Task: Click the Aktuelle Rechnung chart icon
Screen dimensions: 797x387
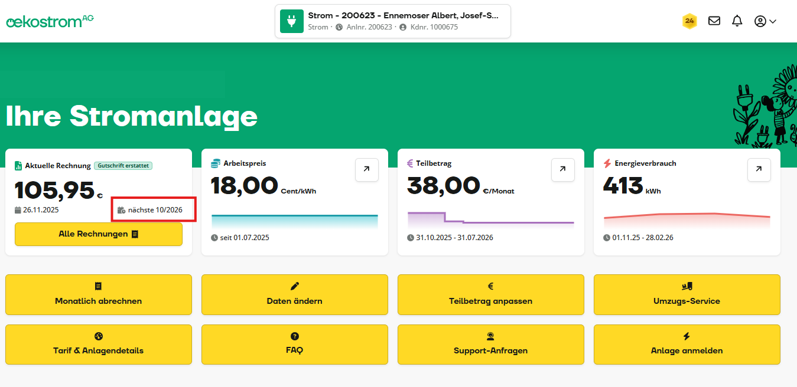Action: point(18,166)
